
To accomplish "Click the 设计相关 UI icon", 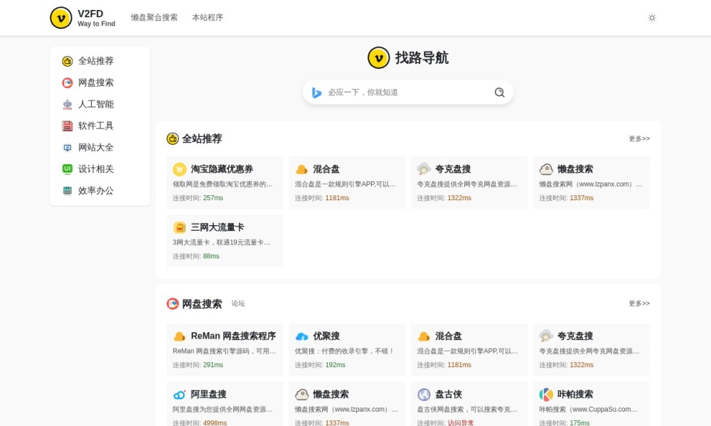I will [68, 169].
